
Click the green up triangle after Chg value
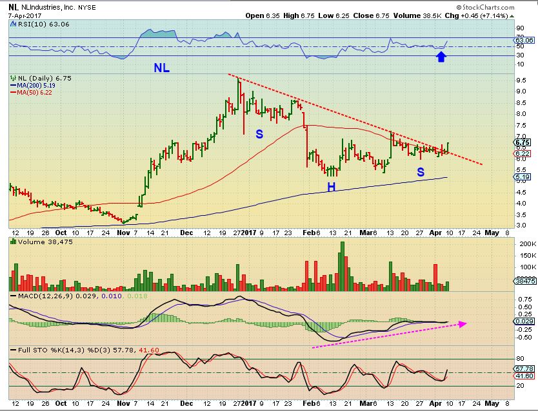(x=512, y=16)
